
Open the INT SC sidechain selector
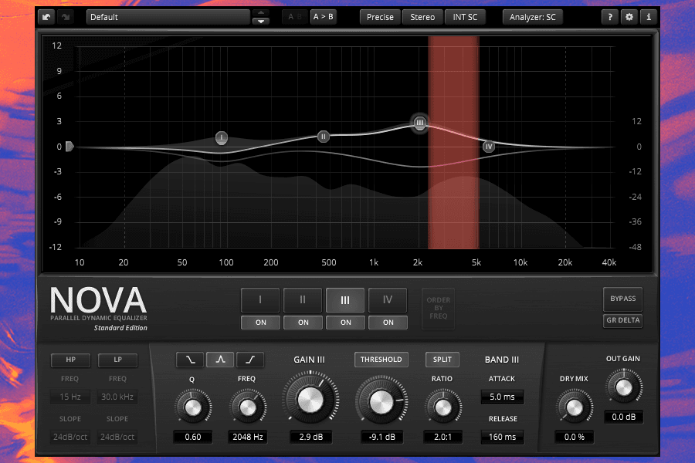coord(465,17)
